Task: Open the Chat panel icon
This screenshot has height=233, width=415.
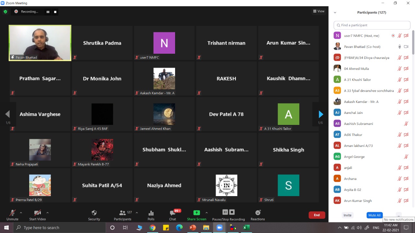Action: point(172,213)
